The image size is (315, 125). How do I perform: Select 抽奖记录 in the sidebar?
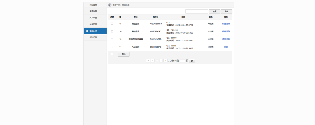pos(95,31)
